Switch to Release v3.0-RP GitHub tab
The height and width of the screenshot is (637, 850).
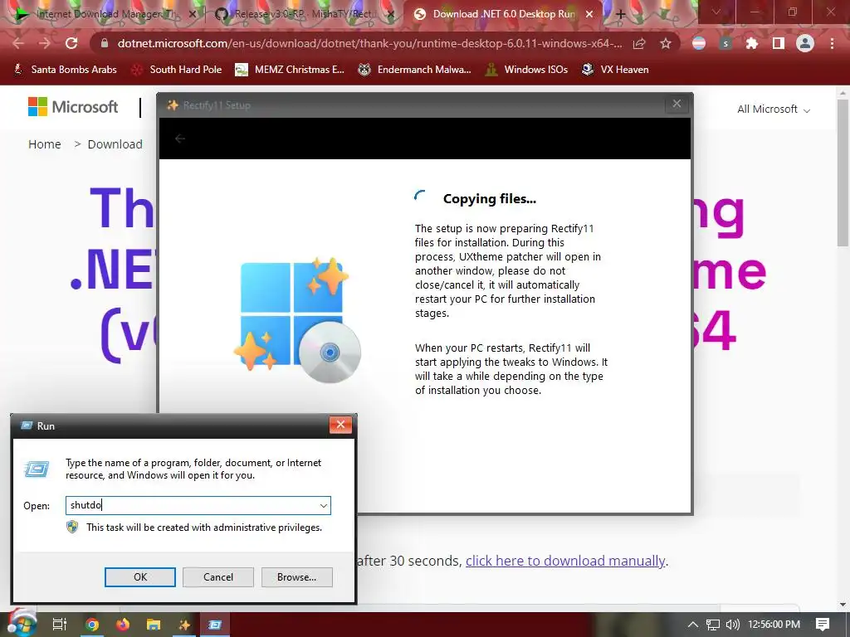click(x=304, y=14)
